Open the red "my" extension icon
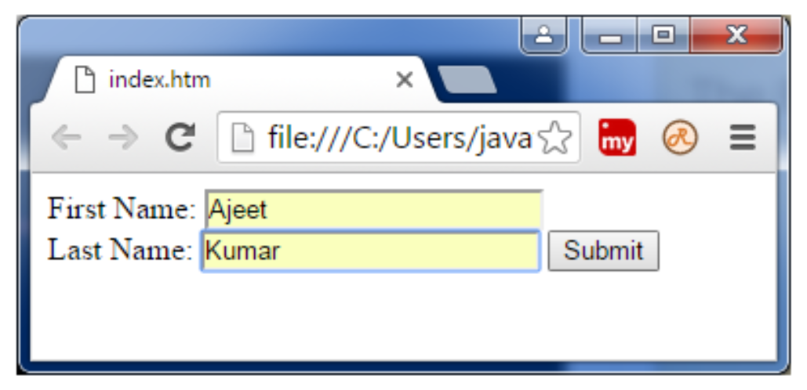 [x=617, y=139]
